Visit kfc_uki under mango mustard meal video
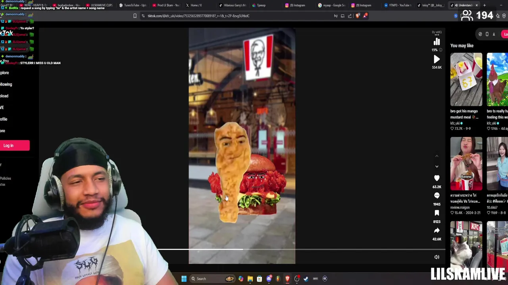 pos(455,123)
